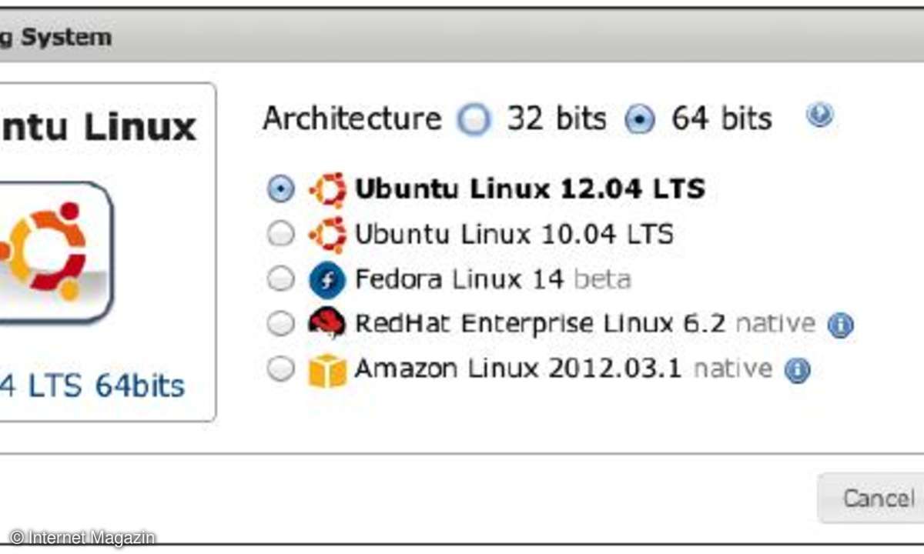Click the Ubuntu logo beside 10.04 LTS

click(329, 235)
